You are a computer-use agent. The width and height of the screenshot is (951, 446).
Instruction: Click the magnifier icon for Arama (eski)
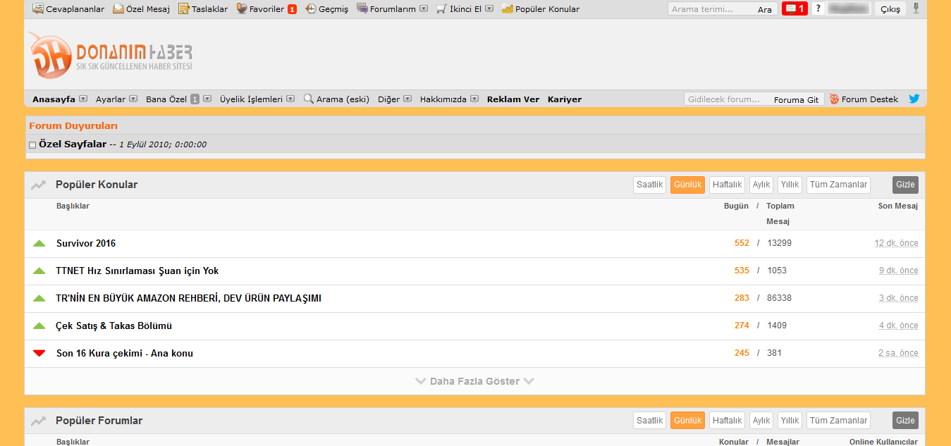[309, 99]
